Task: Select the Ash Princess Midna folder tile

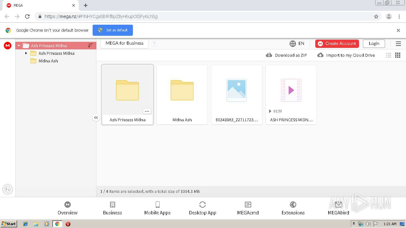Action: pos(128,95)
